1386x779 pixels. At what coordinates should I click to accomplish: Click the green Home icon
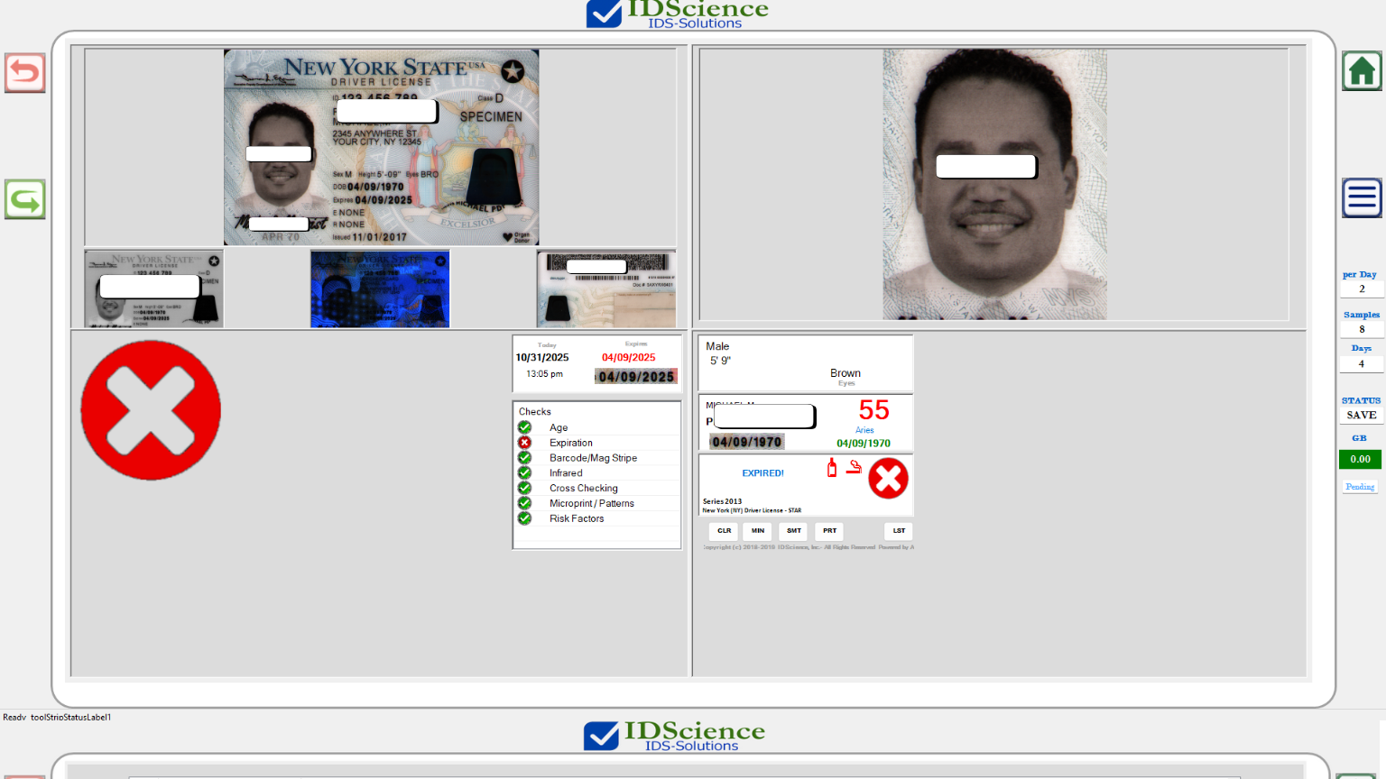click(x=1362, y=70)
